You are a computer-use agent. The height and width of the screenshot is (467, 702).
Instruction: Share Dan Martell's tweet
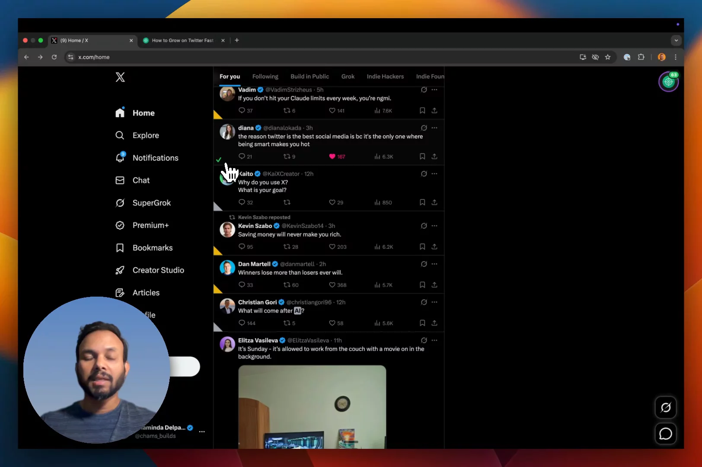(434, 285)
